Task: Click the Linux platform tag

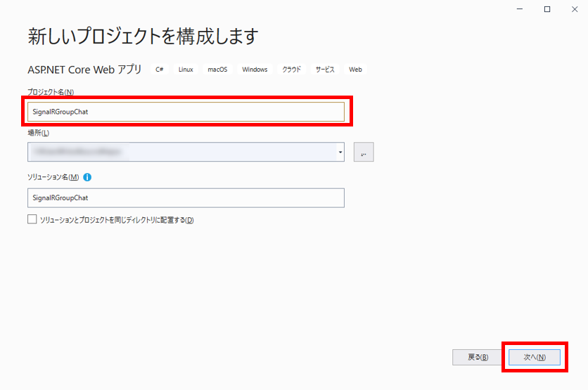Action: [186, 70]
